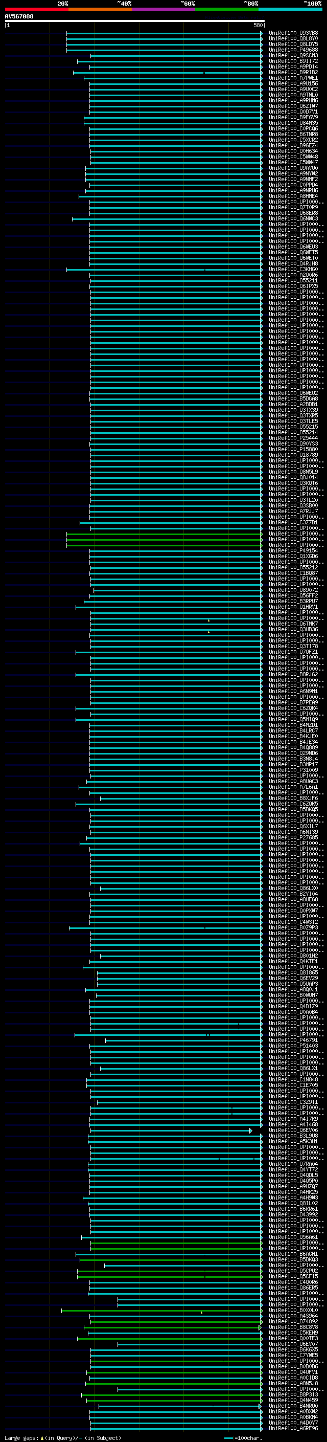Open hit UniRef100_Q4UFV1
This screenshot has width=327, height=1442.
click(293, 1372)
